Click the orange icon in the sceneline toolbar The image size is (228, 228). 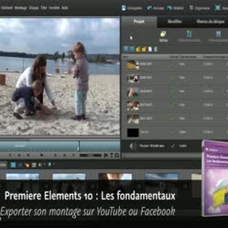pos(27,165)
